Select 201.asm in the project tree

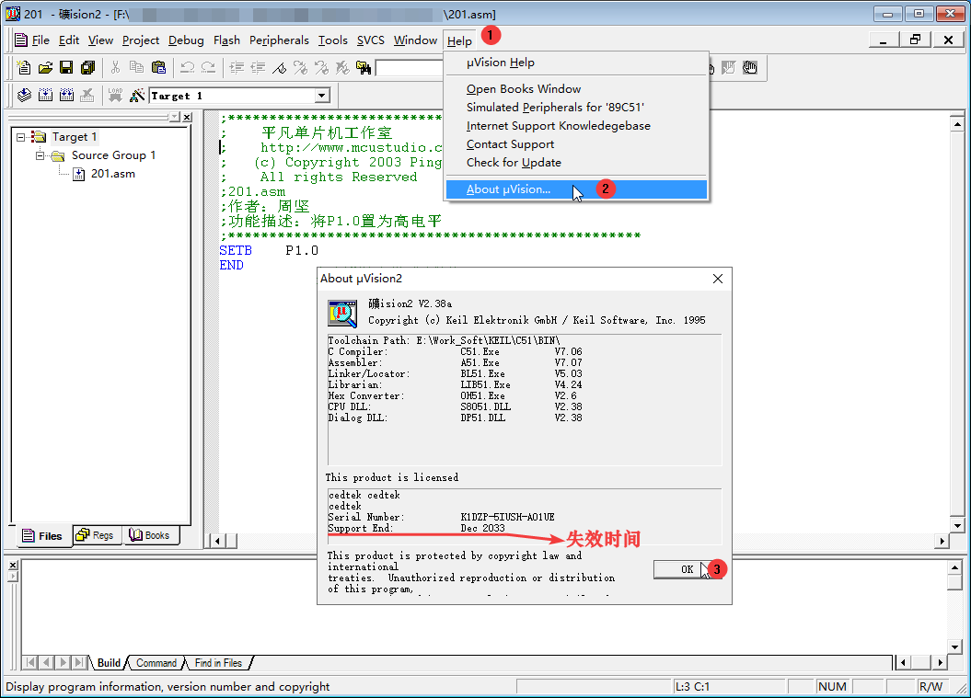pyautogui.click(x=112, y=174)
